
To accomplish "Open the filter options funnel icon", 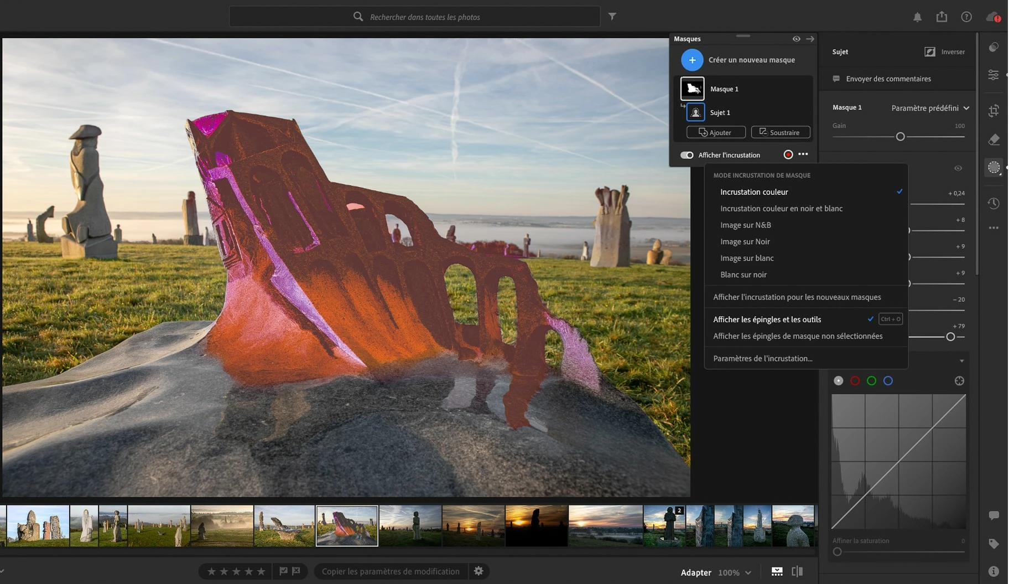I will [x=612, y=17].
